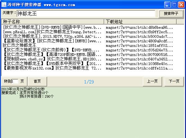Click the app icon in the title bar
The width and height of the screenshot is (186, 138).
tap(4, 4)
